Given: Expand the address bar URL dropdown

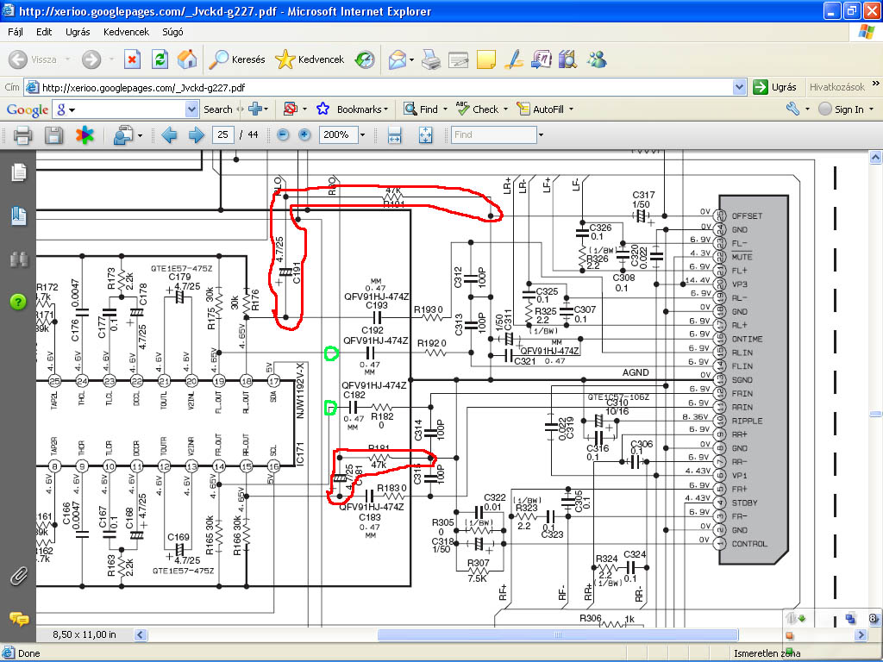Looking at the screenshot, I should click(739, 87).
